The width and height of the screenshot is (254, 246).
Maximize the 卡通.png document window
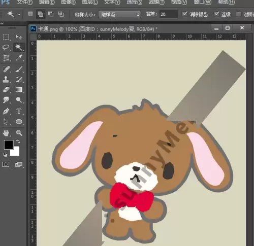[228, 28]
